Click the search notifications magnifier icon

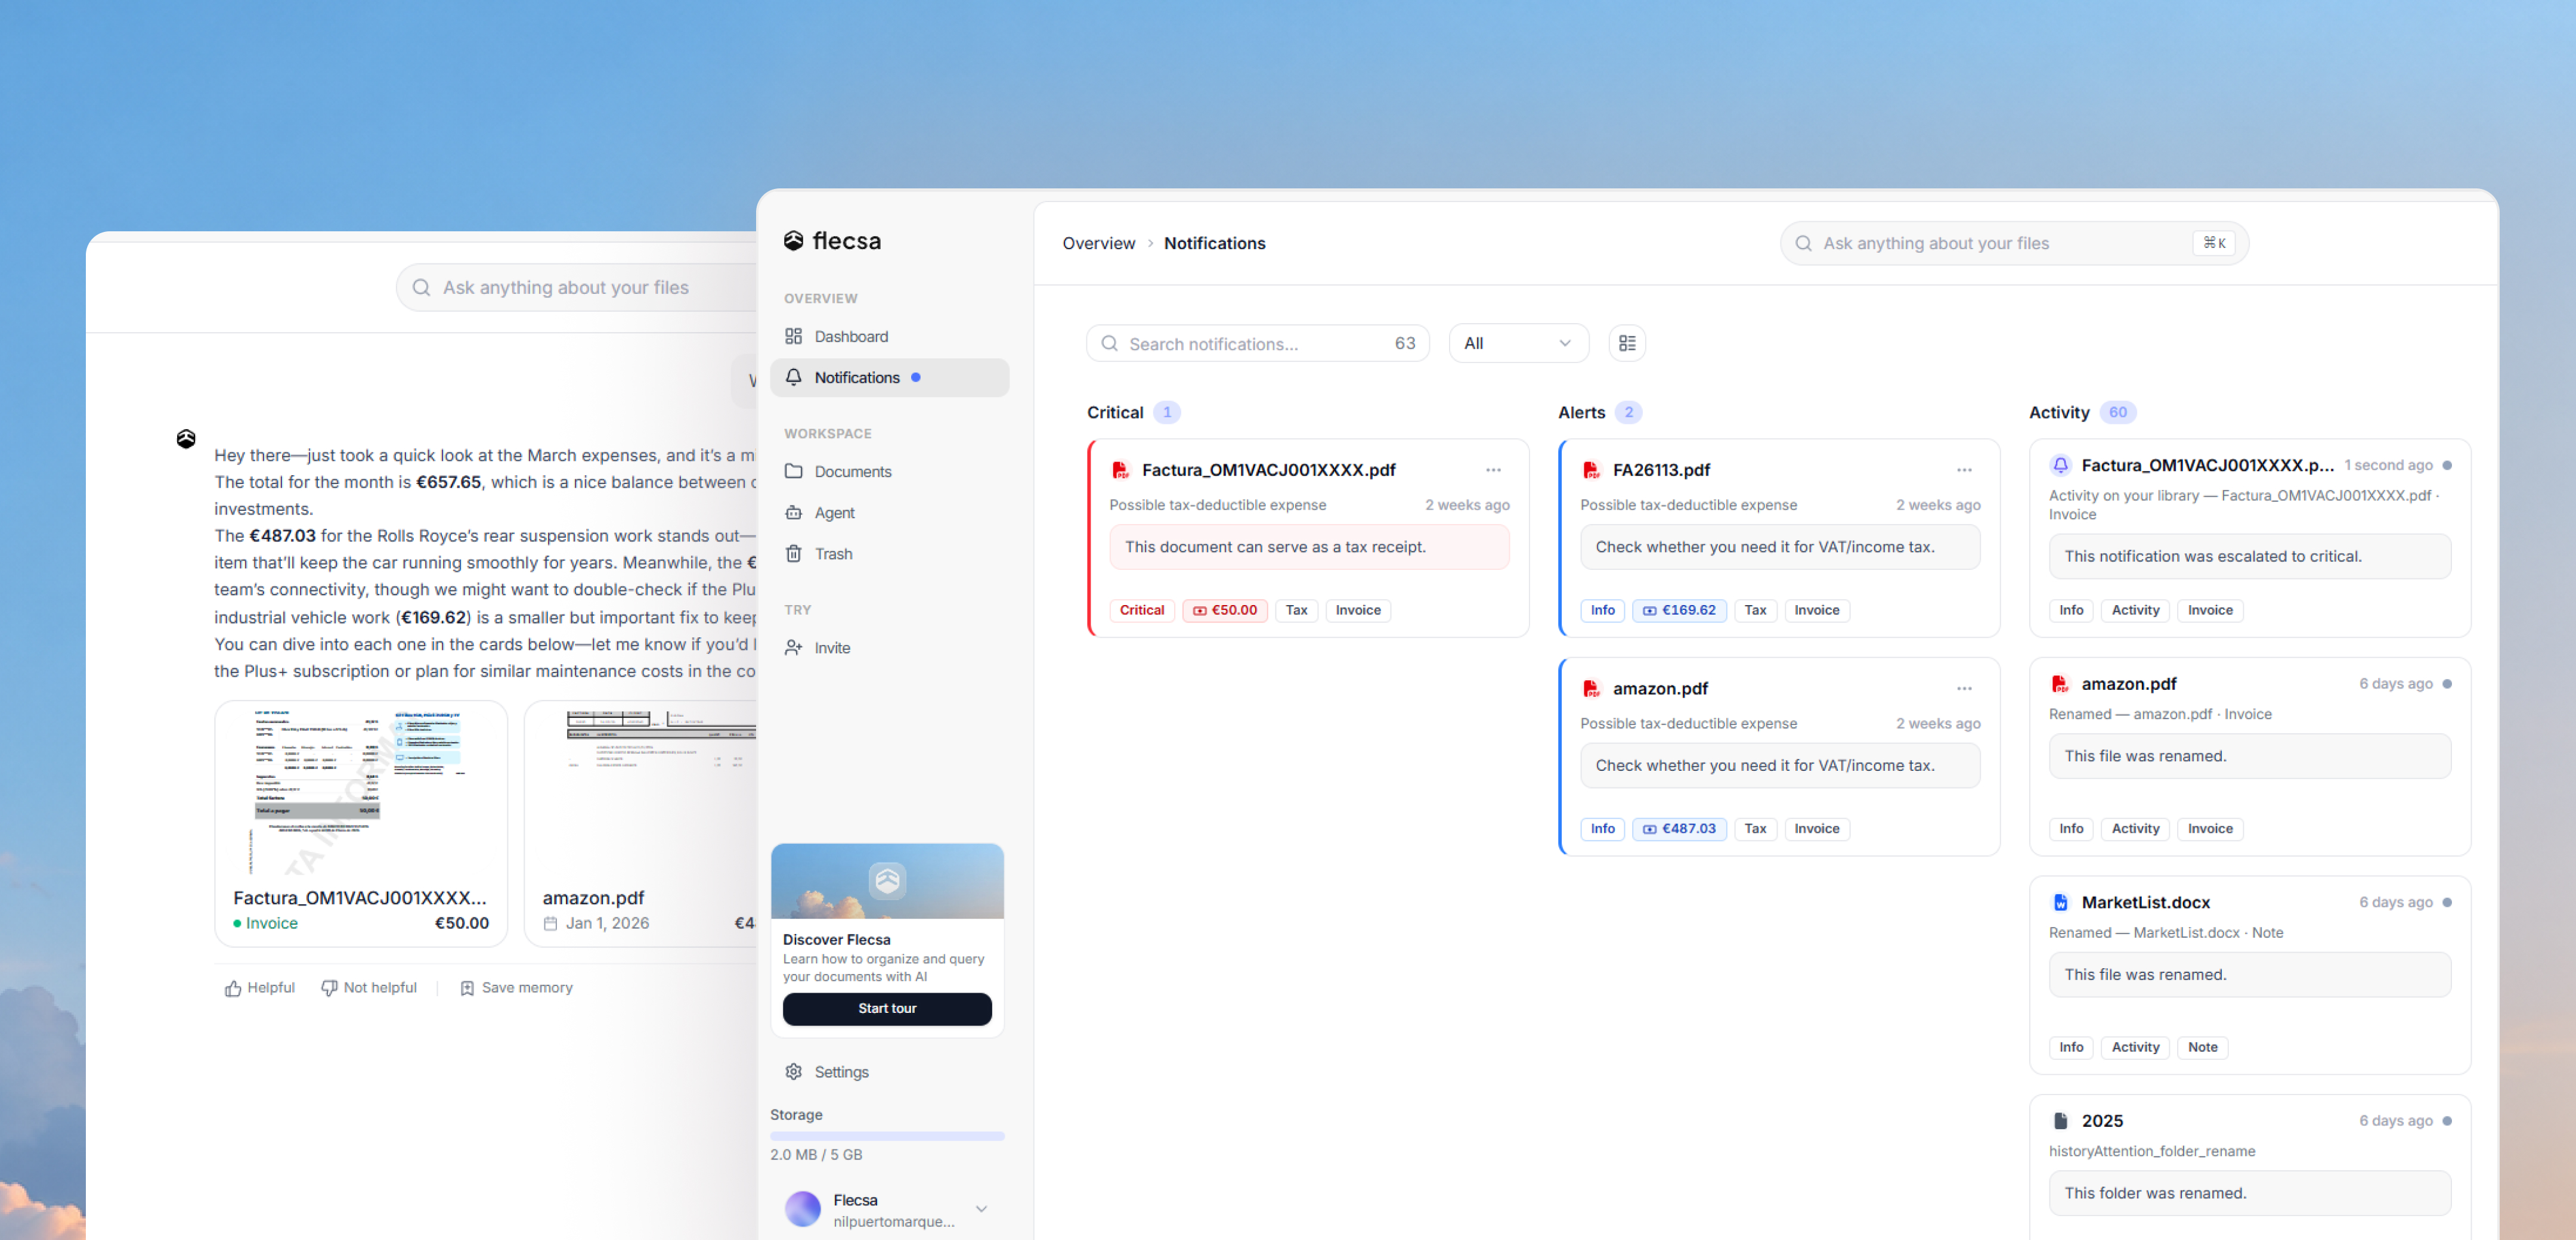pyautogui.click(x=1109, y=343)
